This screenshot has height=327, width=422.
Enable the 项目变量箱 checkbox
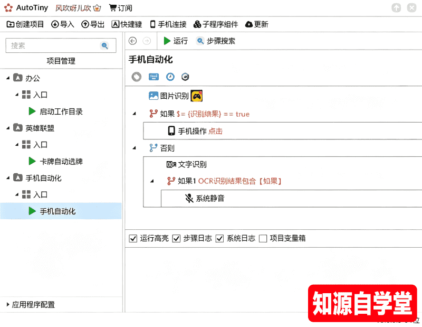click(263, 238)
